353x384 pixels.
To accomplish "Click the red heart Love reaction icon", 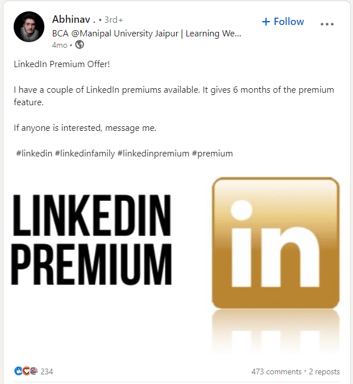I will pyautogui.click(x=25, y=371).
